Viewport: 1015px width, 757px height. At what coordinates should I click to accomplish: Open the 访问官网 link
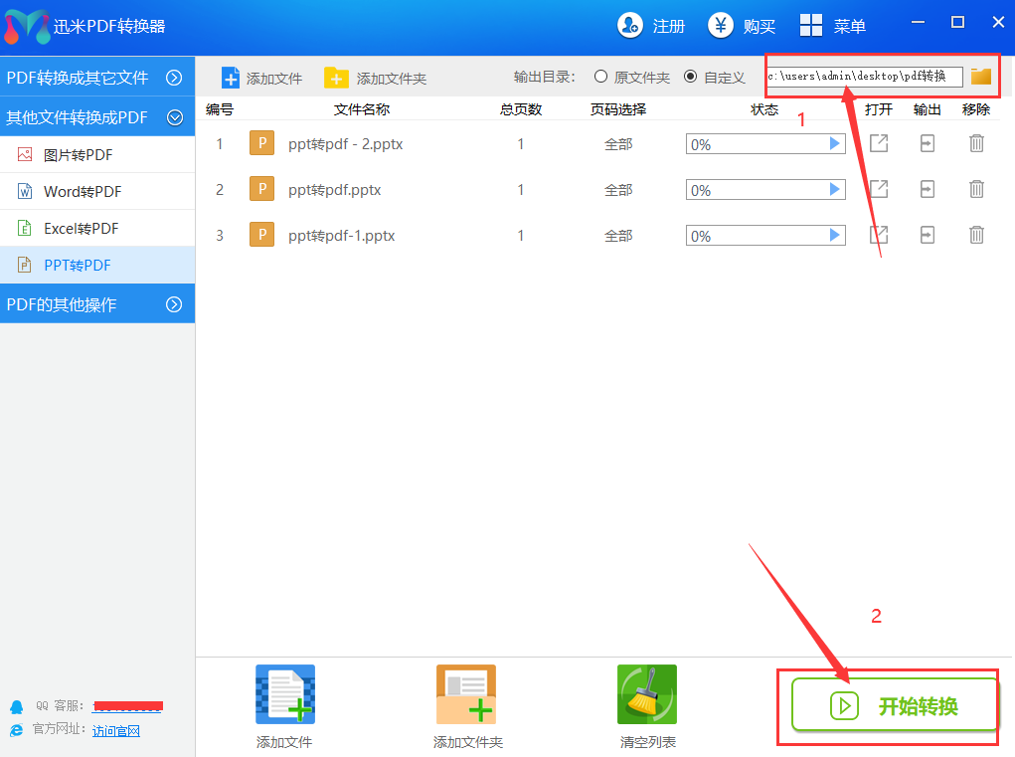(116, 731)
